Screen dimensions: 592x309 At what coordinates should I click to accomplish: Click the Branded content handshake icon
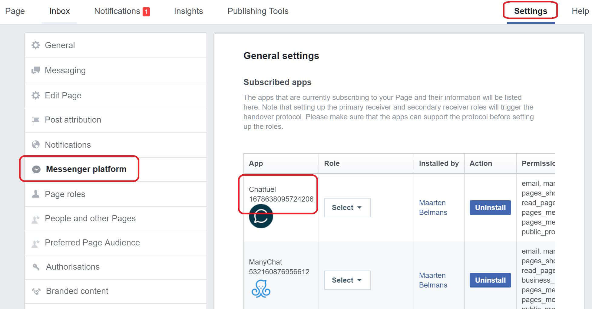[x=36, y=291]
